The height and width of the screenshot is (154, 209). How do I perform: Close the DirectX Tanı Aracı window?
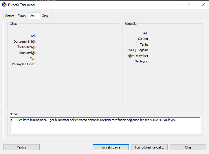[203, 5]
